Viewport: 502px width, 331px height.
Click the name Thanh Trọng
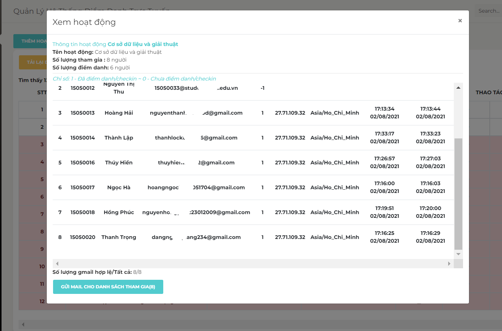pyautogui.click(x=119, y=237)
